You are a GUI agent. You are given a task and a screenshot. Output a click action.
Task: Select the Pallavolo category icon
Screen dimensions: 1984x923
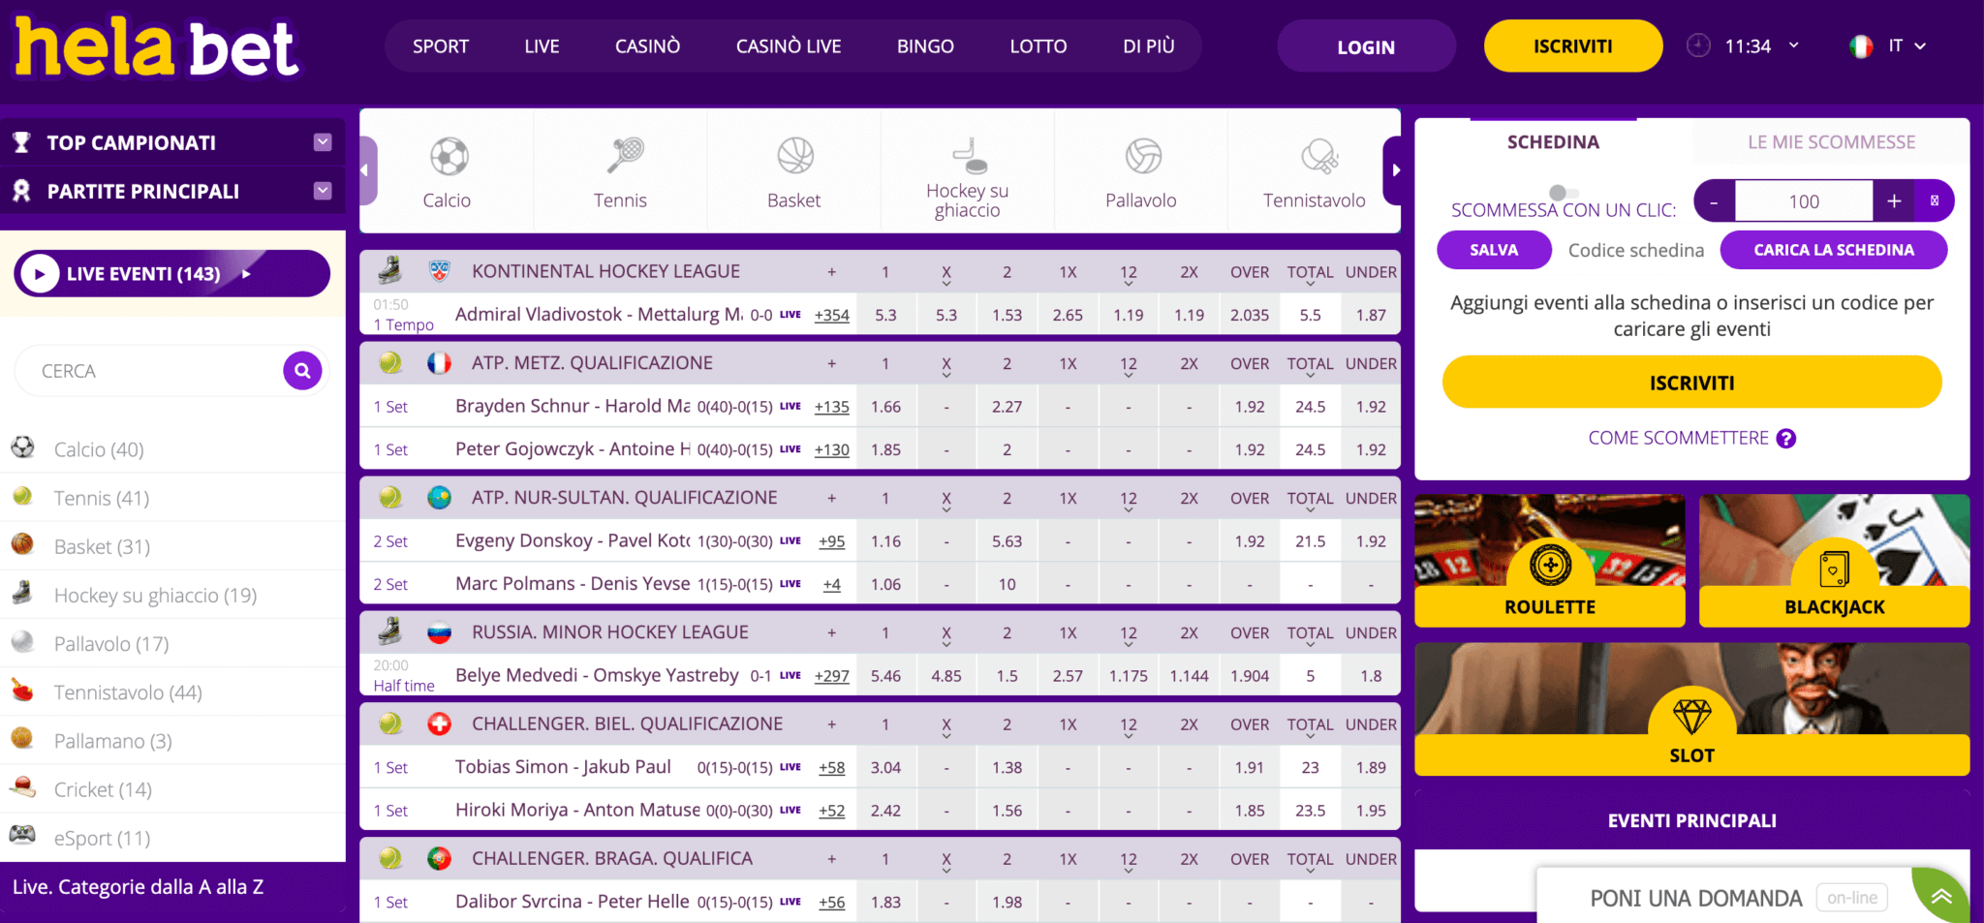(x=1143, y=155)
